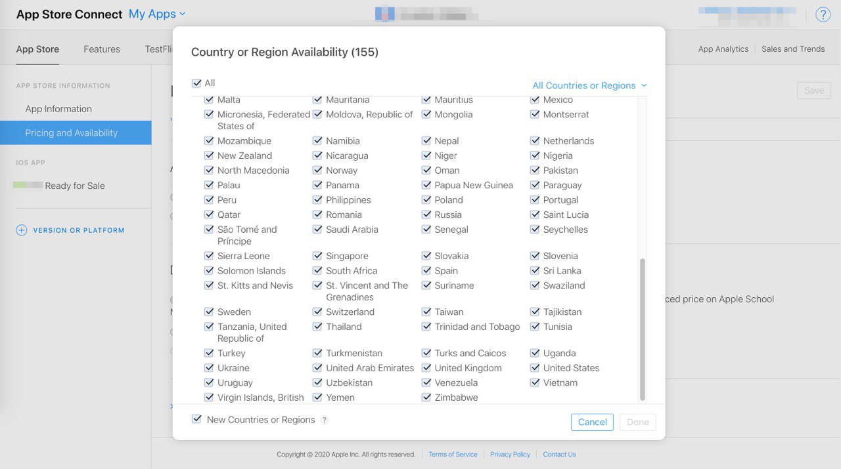
Task: Uncheck the Qatar checkbox
Action: [209, 214]
